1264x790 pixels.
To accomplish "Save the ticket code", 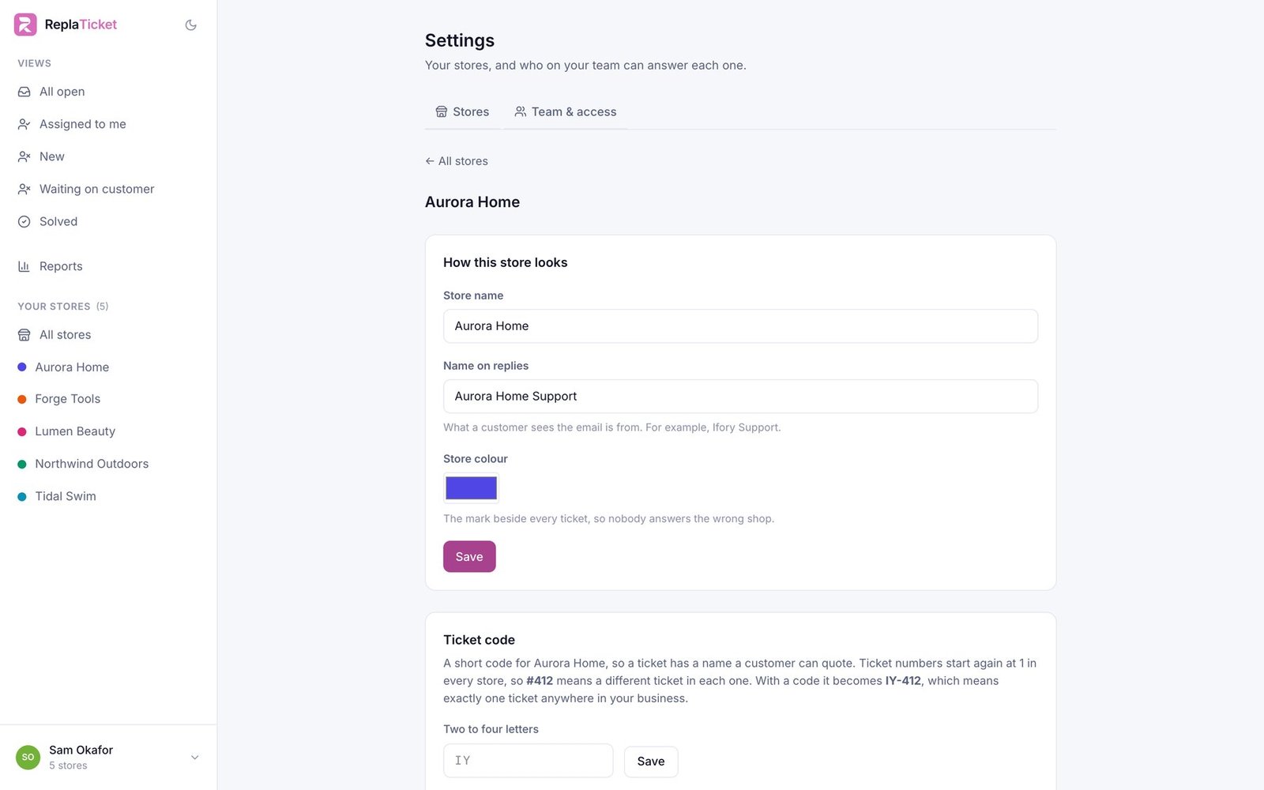I will [x=651, y=762].
